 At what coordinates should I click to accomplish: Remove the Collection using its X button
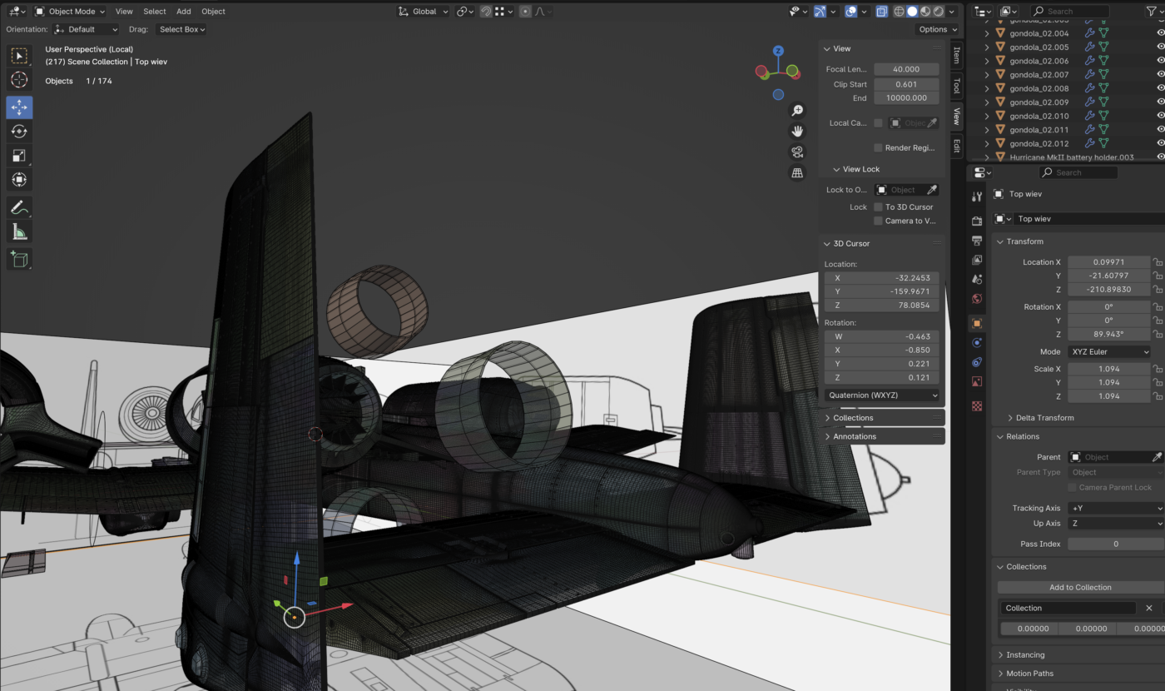(x=1149, y=608)
